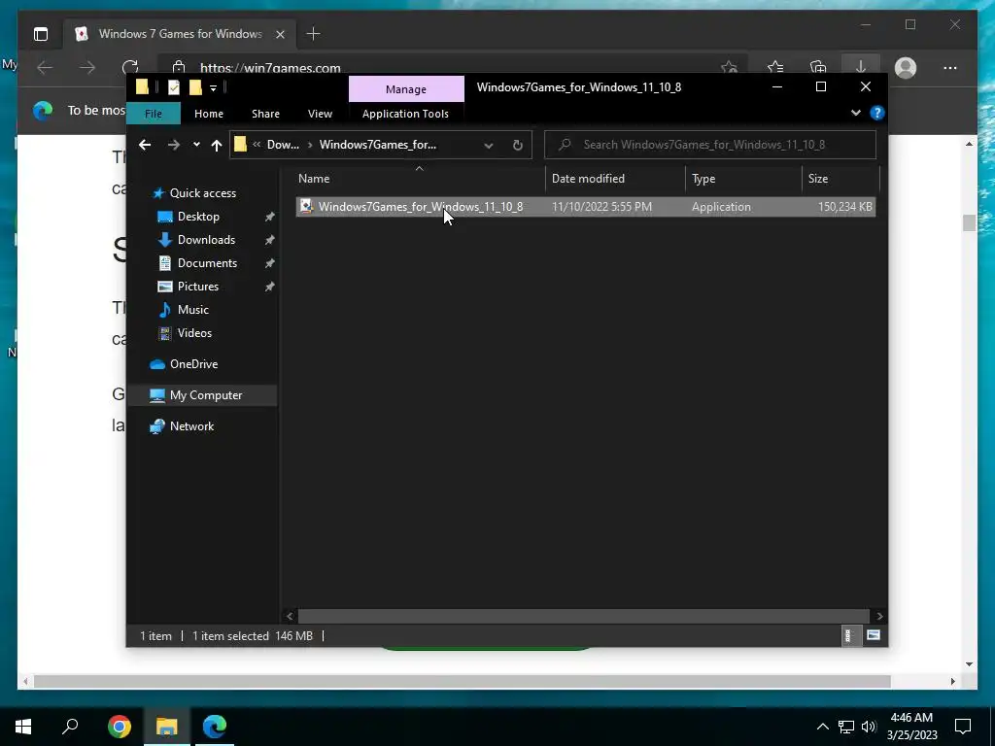Sort by Size column header
The width and height of the screenshot is (995, 746).
coord(841,179)
